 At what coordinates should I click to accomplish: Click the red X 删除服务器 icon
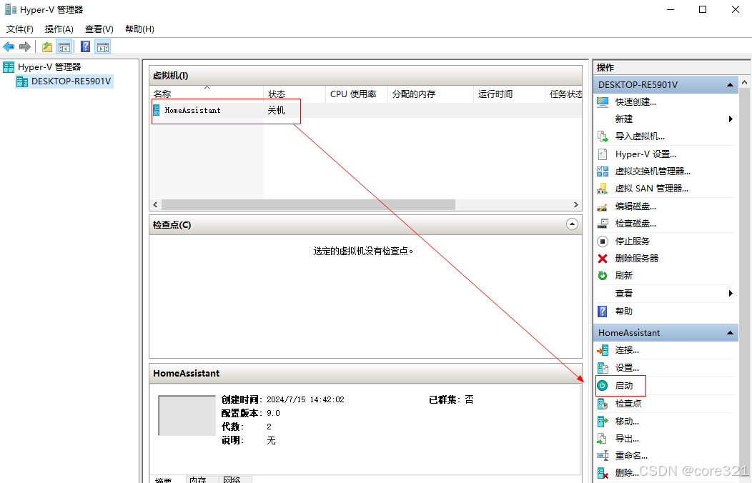tap(603, 258)
